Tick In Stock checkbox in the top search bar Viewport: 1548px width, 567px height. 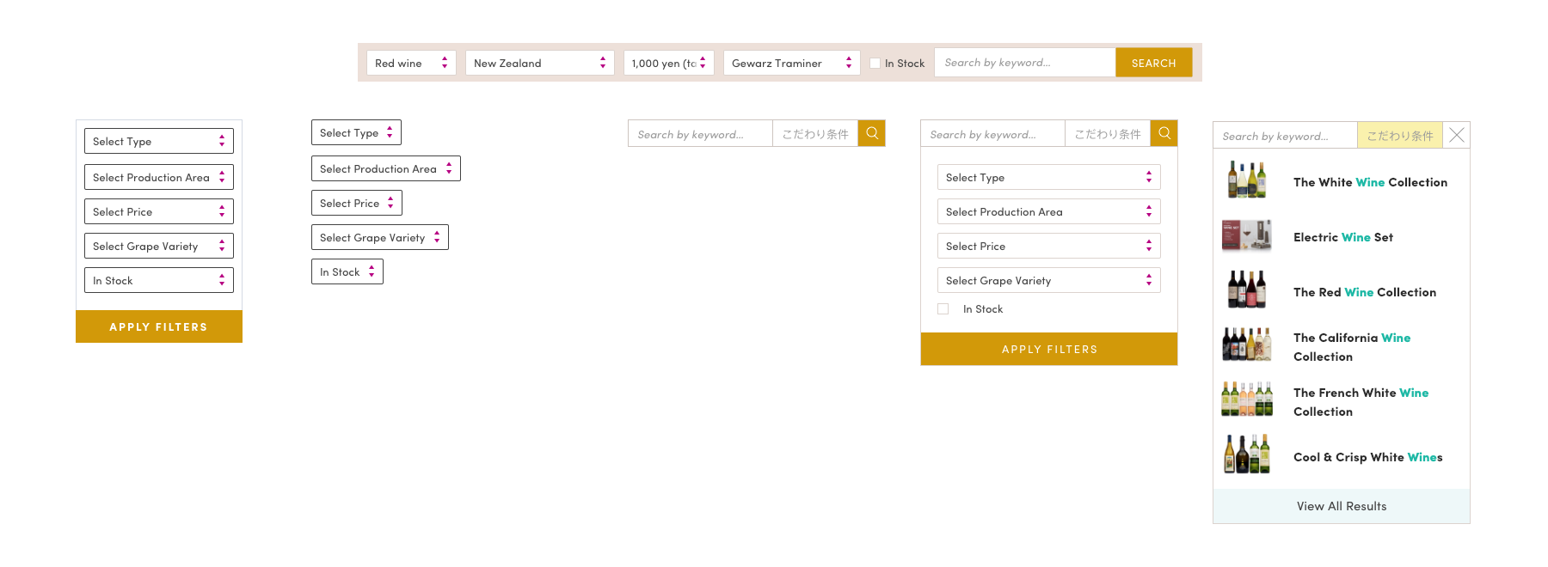[x=875, y=63]
